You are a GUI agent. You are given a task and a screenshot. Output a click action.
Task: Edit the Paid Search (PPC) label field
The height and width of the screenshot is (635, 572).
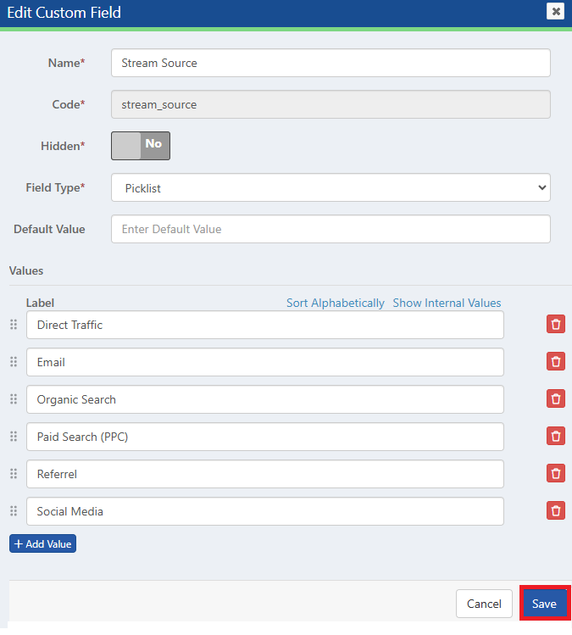(x=265, y=437)
